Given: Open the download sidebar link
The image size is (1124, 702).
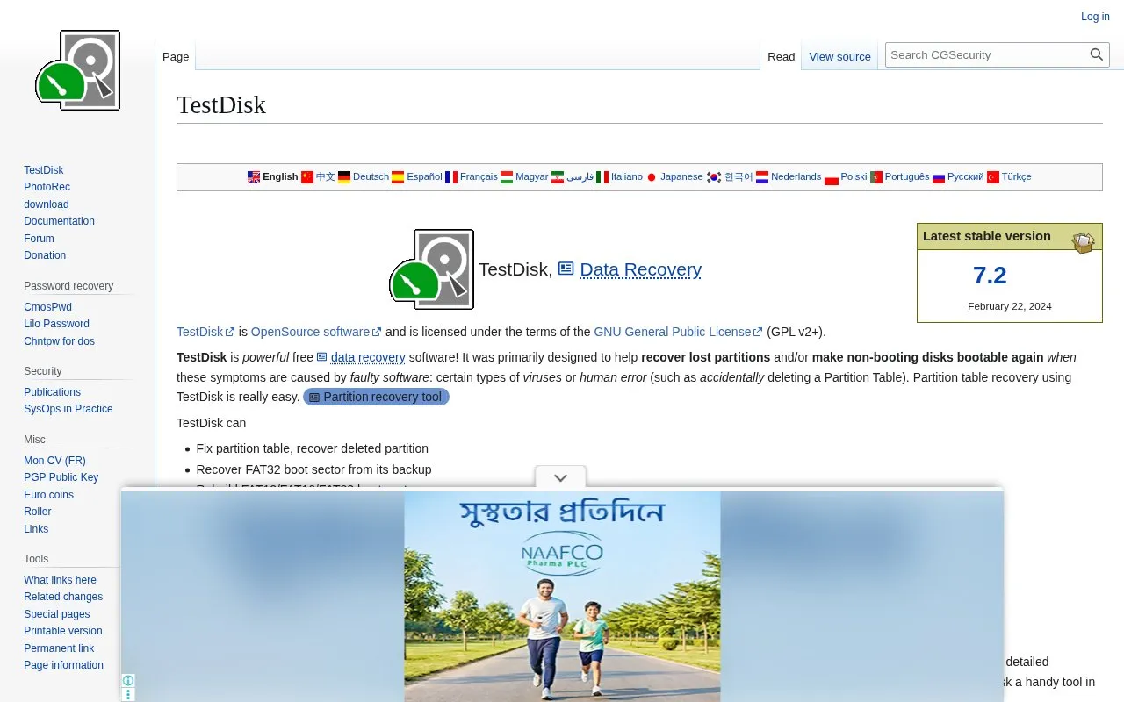Looking at the screenshot, I should coord(47,204).
